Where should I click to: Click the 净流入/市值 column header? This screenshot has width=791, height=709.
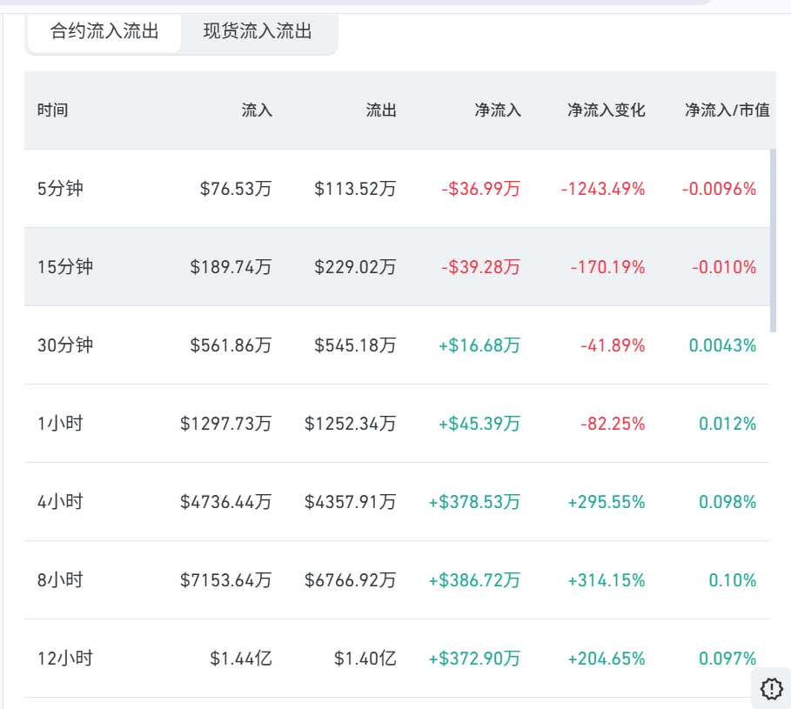point(727,110)
